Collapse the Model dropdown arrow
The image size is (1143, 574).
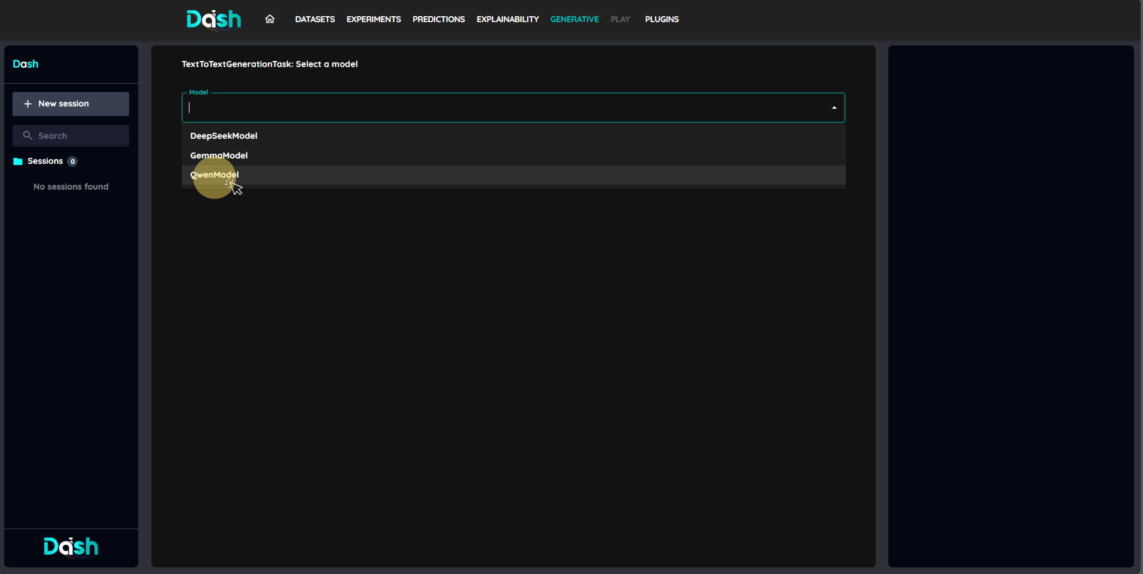pos(834,108)
